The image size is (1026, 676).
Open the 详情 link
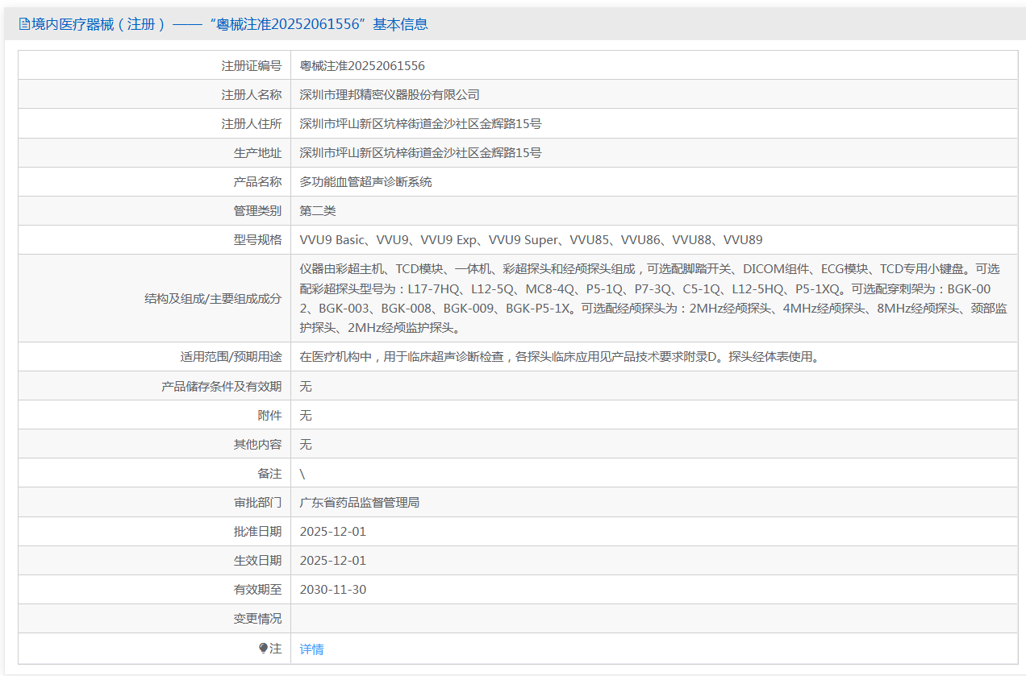311,649
